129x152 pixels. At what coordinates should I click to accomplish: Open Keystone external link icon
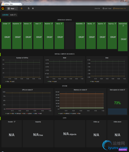click(x=21, y=24)
